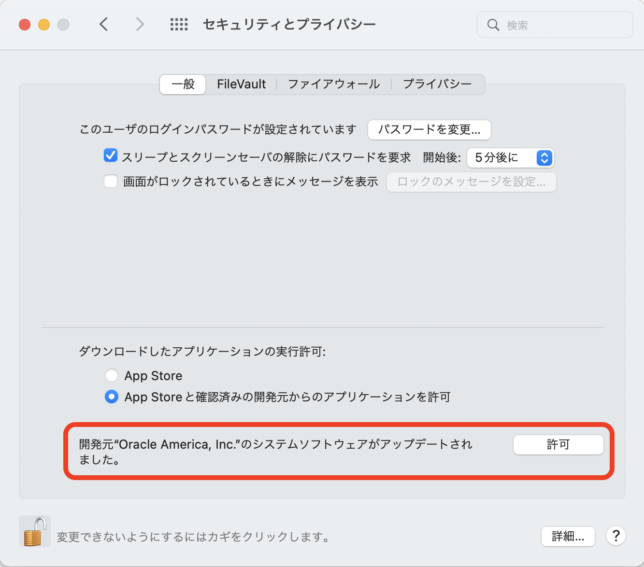This screenshot has width=644, height=567.
Task: Click 許可 to allow Oracle software
Action: click(558, 444)
